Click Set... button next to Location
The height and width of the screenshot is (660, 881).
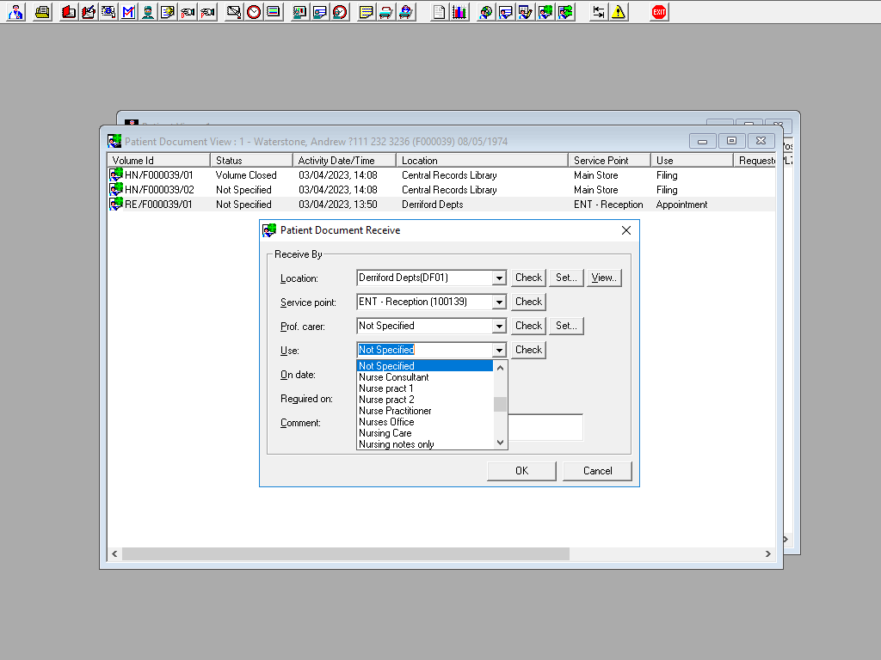566,278
